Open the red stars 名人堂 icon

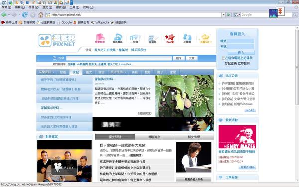[x=170, y=38]
